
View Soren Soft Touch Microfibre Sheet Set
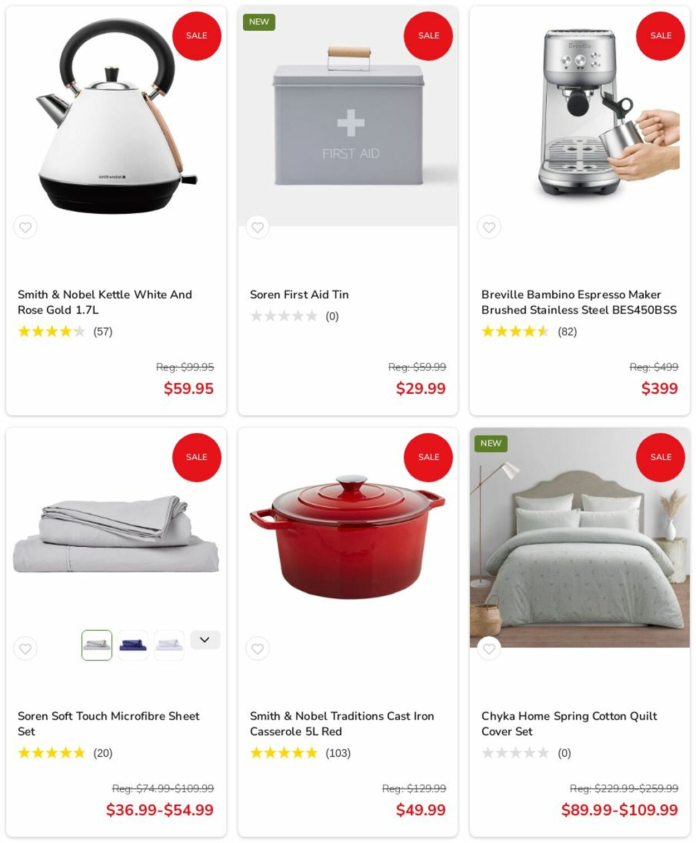tap(109, 724)
